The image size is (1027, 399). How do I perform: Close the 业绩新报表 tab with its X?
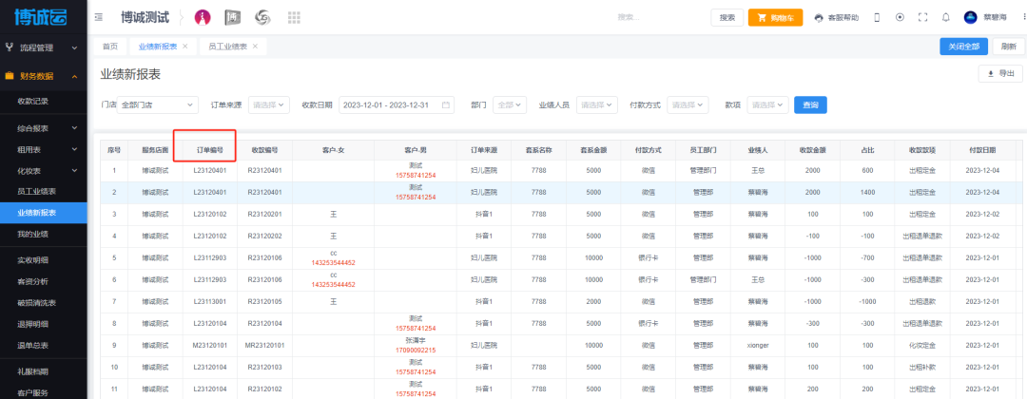point(184,47)
